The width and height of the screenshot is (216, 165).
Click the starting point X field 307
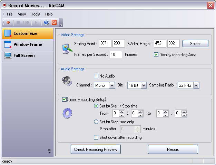click(105, 44)
